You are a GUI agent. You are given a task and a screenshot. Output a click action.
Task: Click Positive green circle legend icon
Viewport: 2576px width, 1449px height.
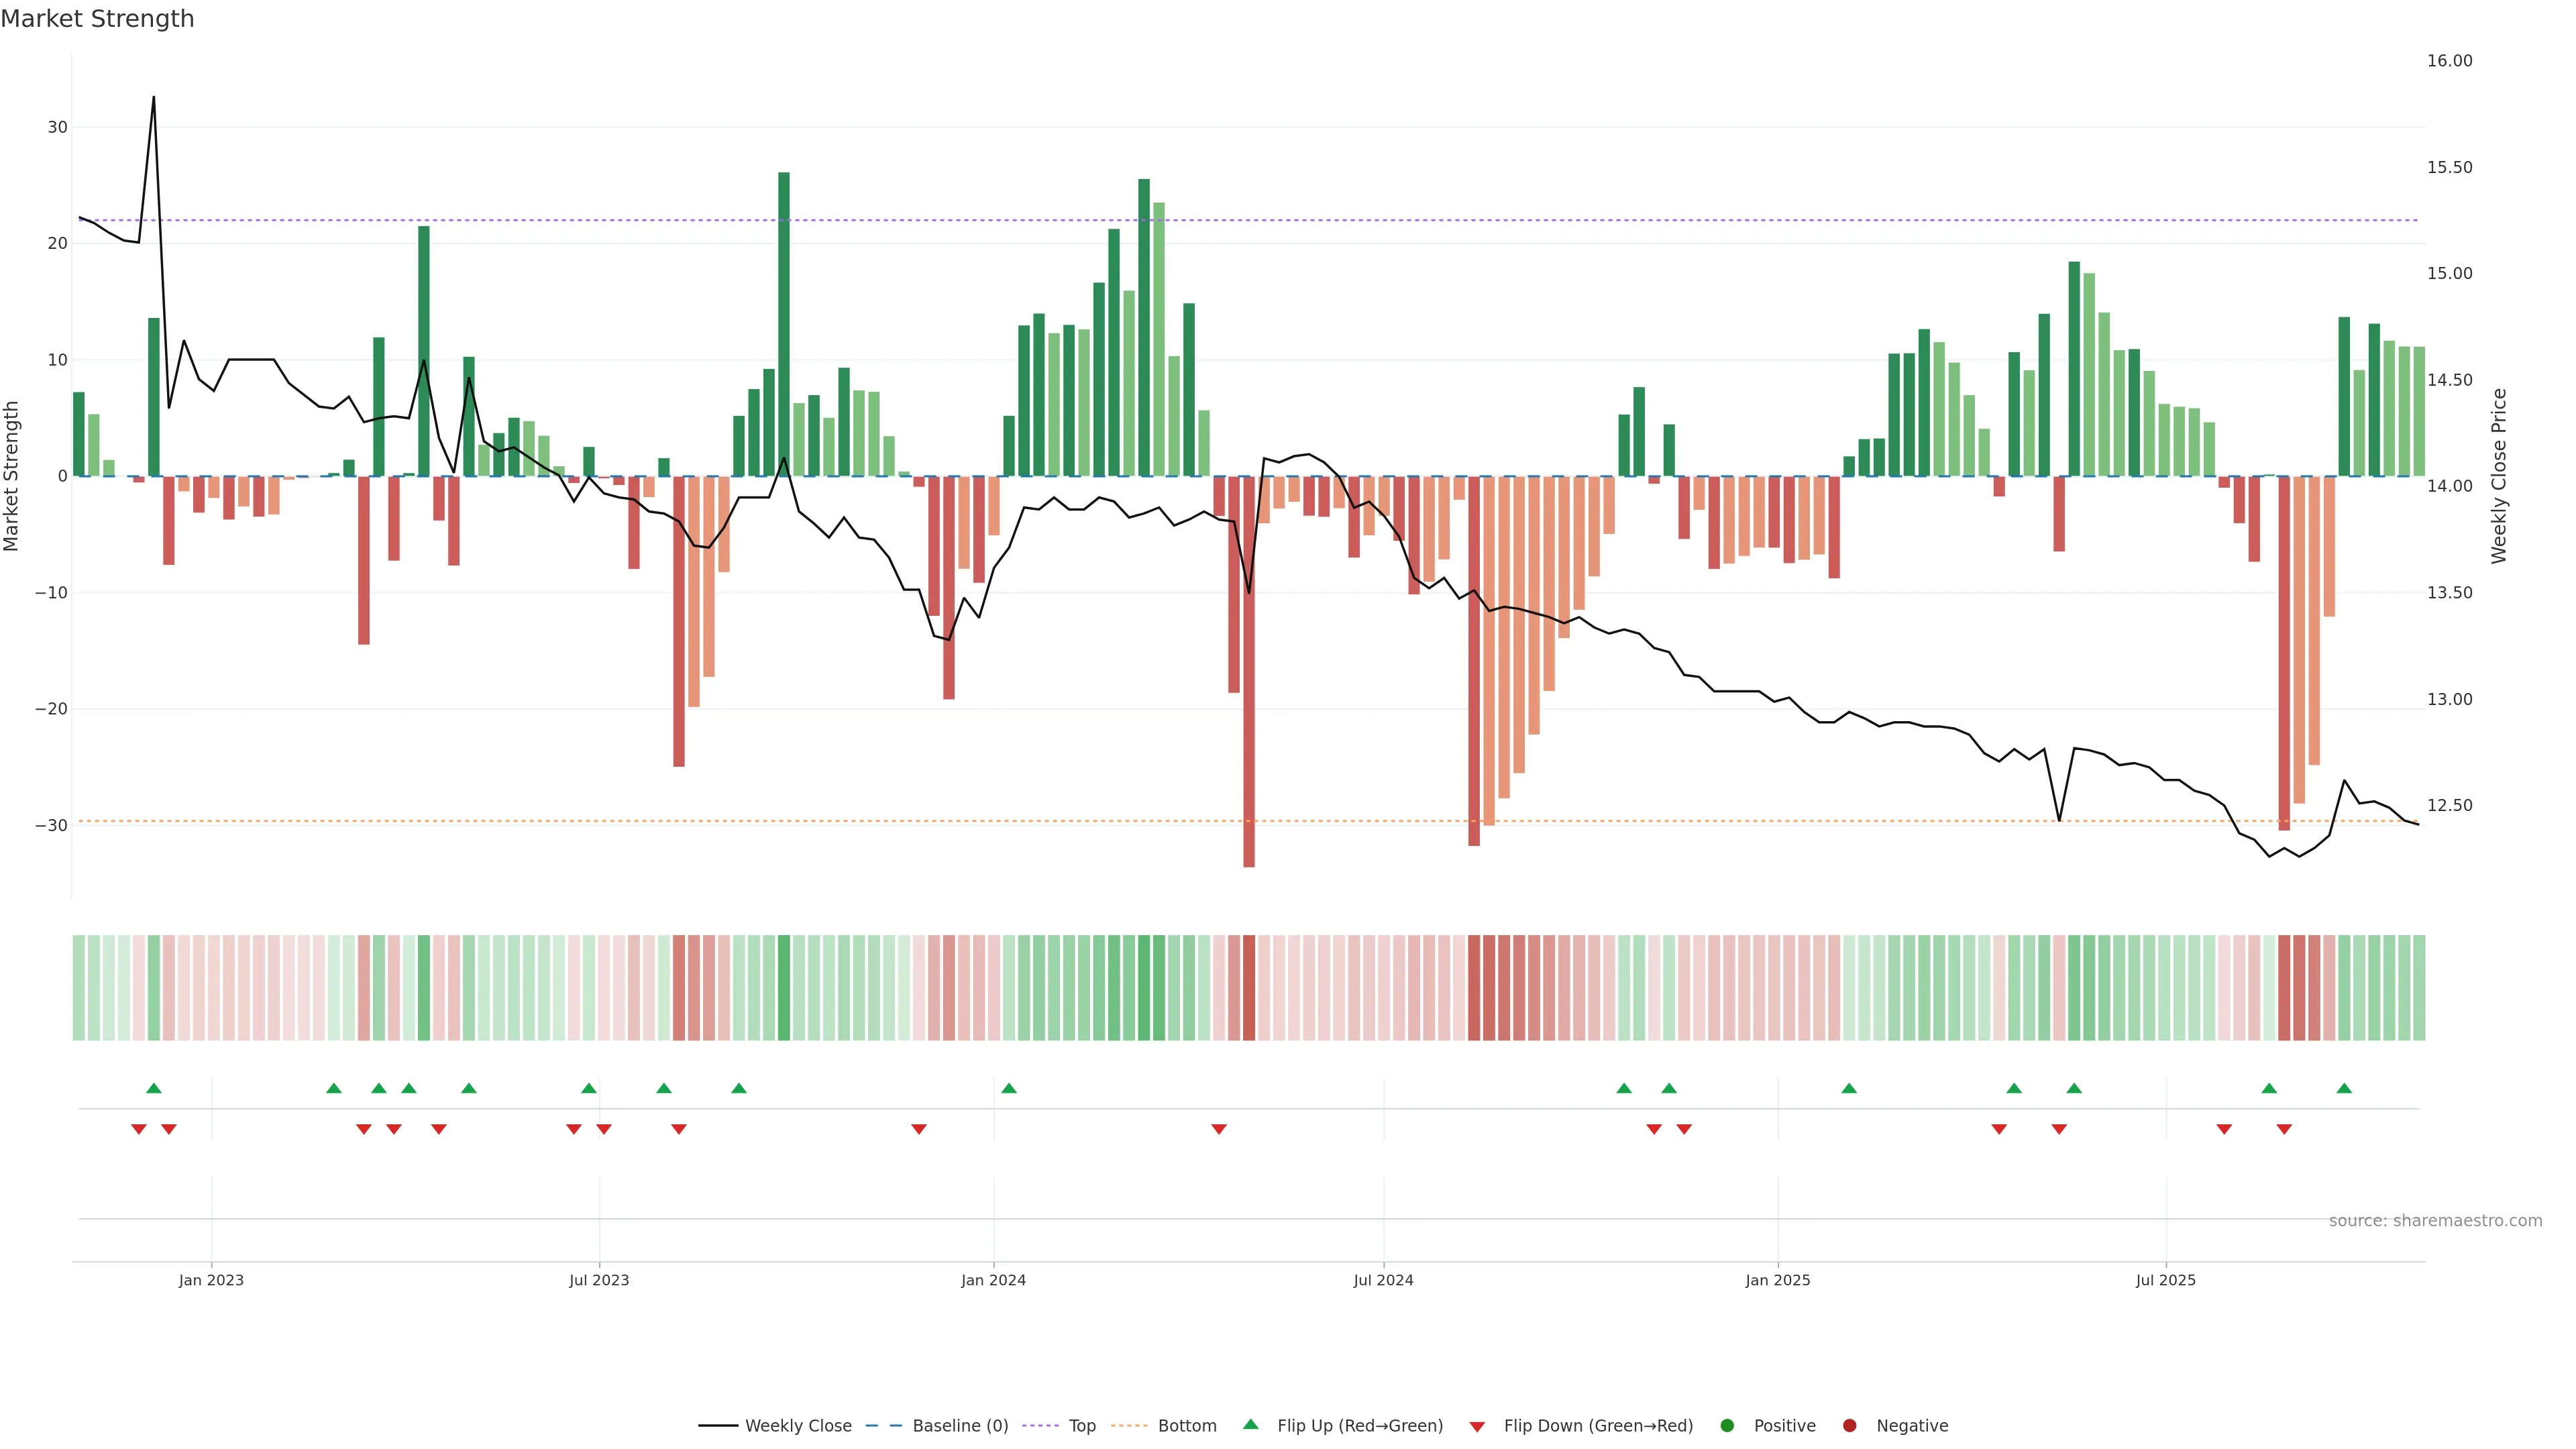pos(1727,1426)
